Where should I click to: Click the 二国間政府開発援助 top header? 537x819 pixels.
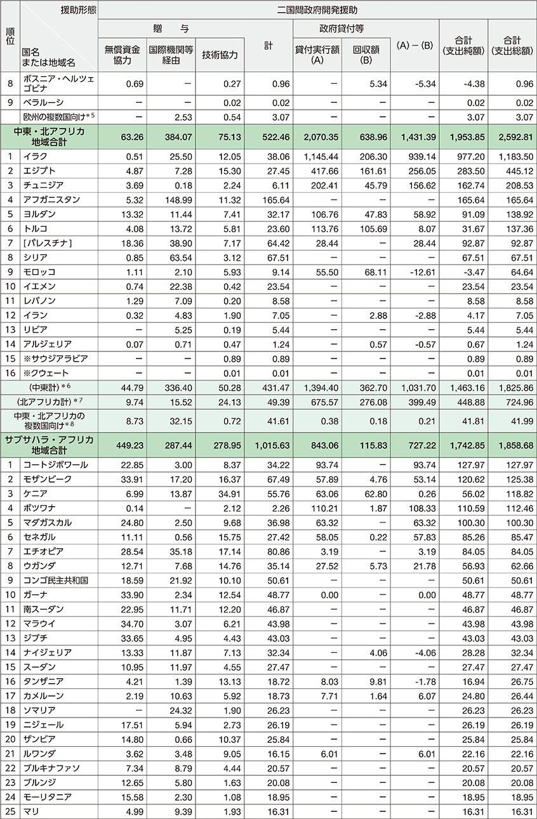tap(317, 10)
